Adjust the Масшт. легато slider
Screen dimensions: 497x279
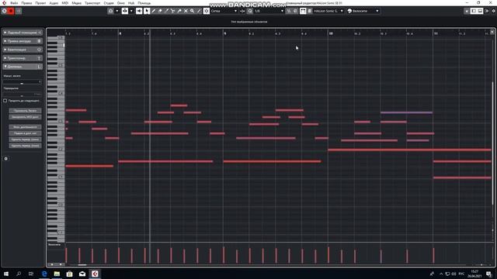tap(23, 82)
